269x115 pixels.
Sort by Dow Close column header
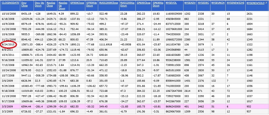[24, 4]
